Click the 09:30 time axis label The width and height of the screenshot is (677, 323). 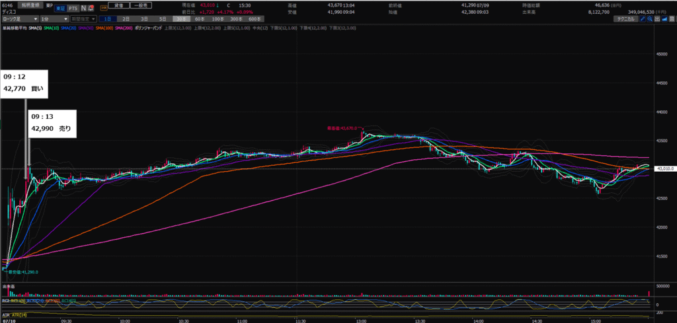click(x=67, y=321)
